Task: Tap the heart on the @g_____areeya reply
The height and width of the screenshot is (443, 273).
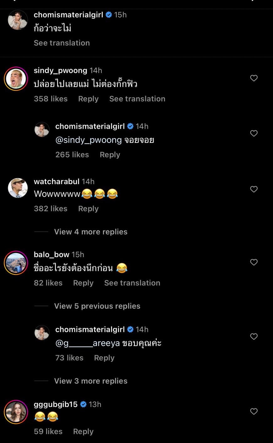Action: pos(254,336)
